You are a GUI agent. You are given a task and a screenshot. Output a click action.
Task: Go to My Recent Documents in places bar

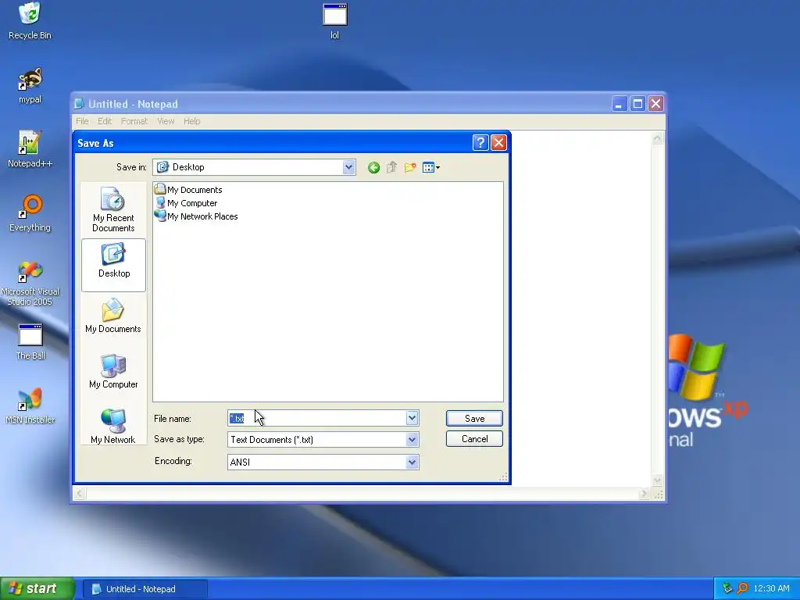pyautogui.click(x=113, y=209)
